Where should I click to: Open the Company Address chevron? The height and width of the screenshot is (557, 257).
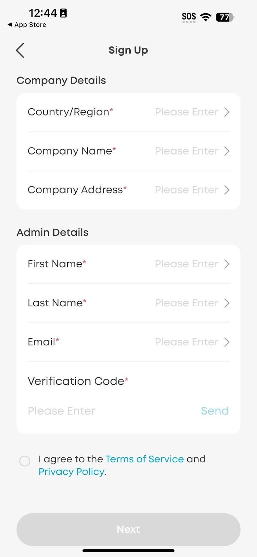click(227, 190)
